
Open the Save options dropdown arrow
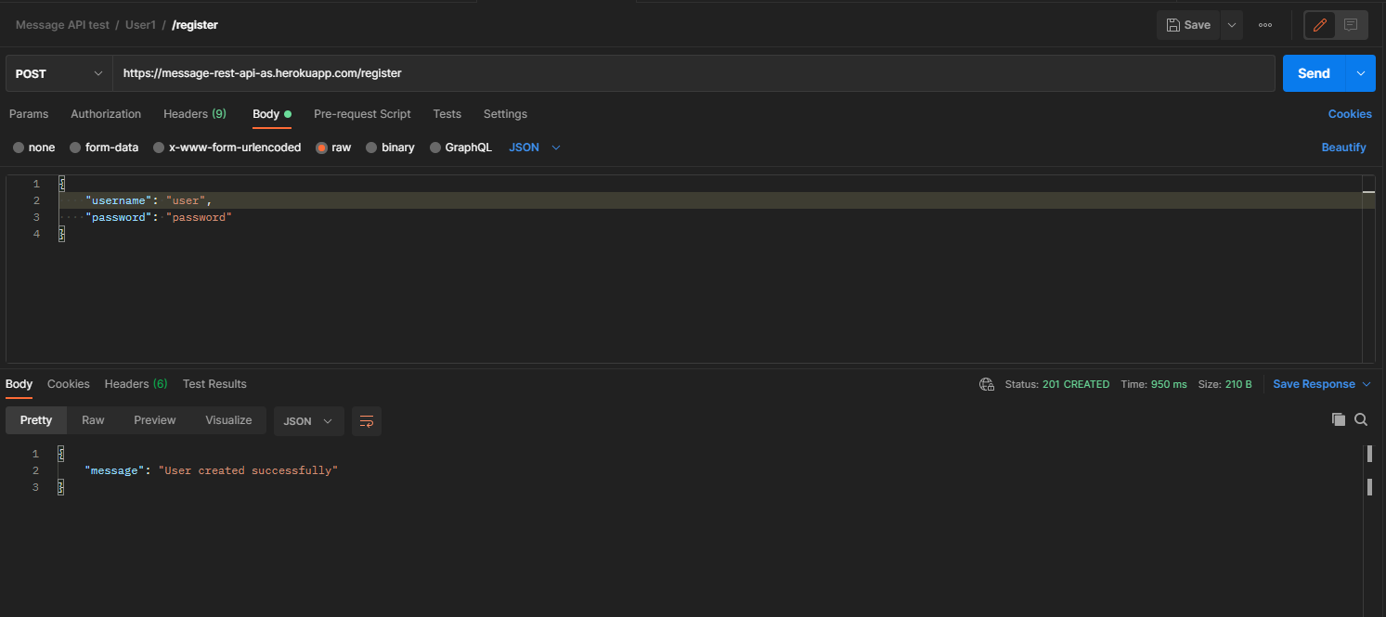1232,25
